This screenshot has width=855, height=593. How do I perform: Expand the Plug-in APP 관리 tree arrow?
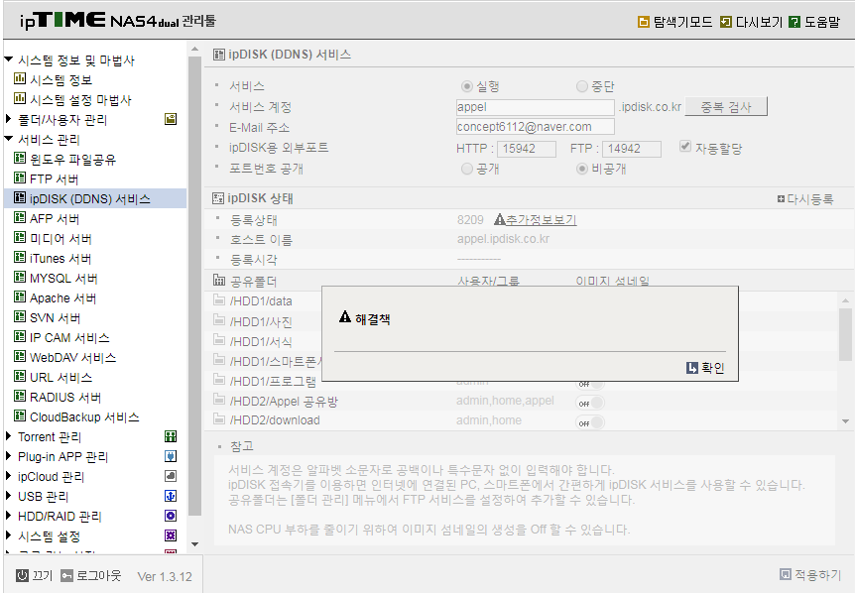coord(8,455)
